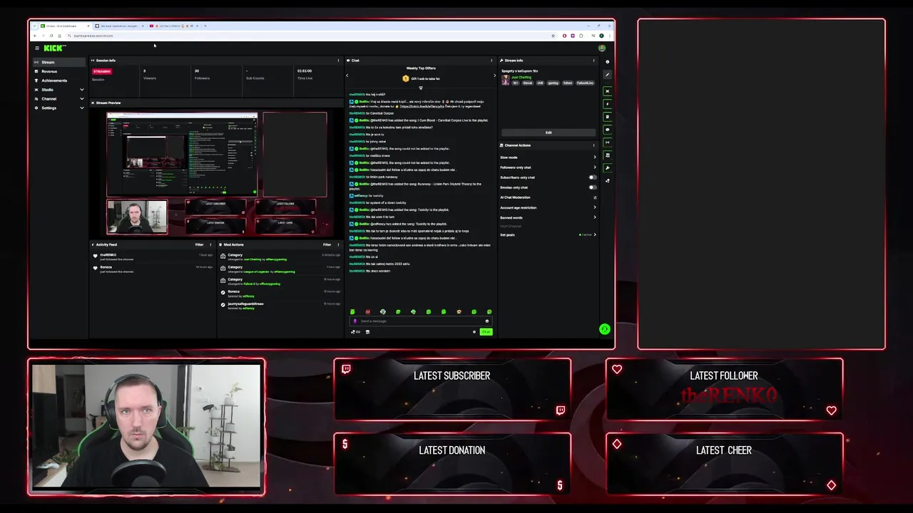Screen dimensions: 913x513
Task: Open emoji picker in message box
Action: coord(487,321)
